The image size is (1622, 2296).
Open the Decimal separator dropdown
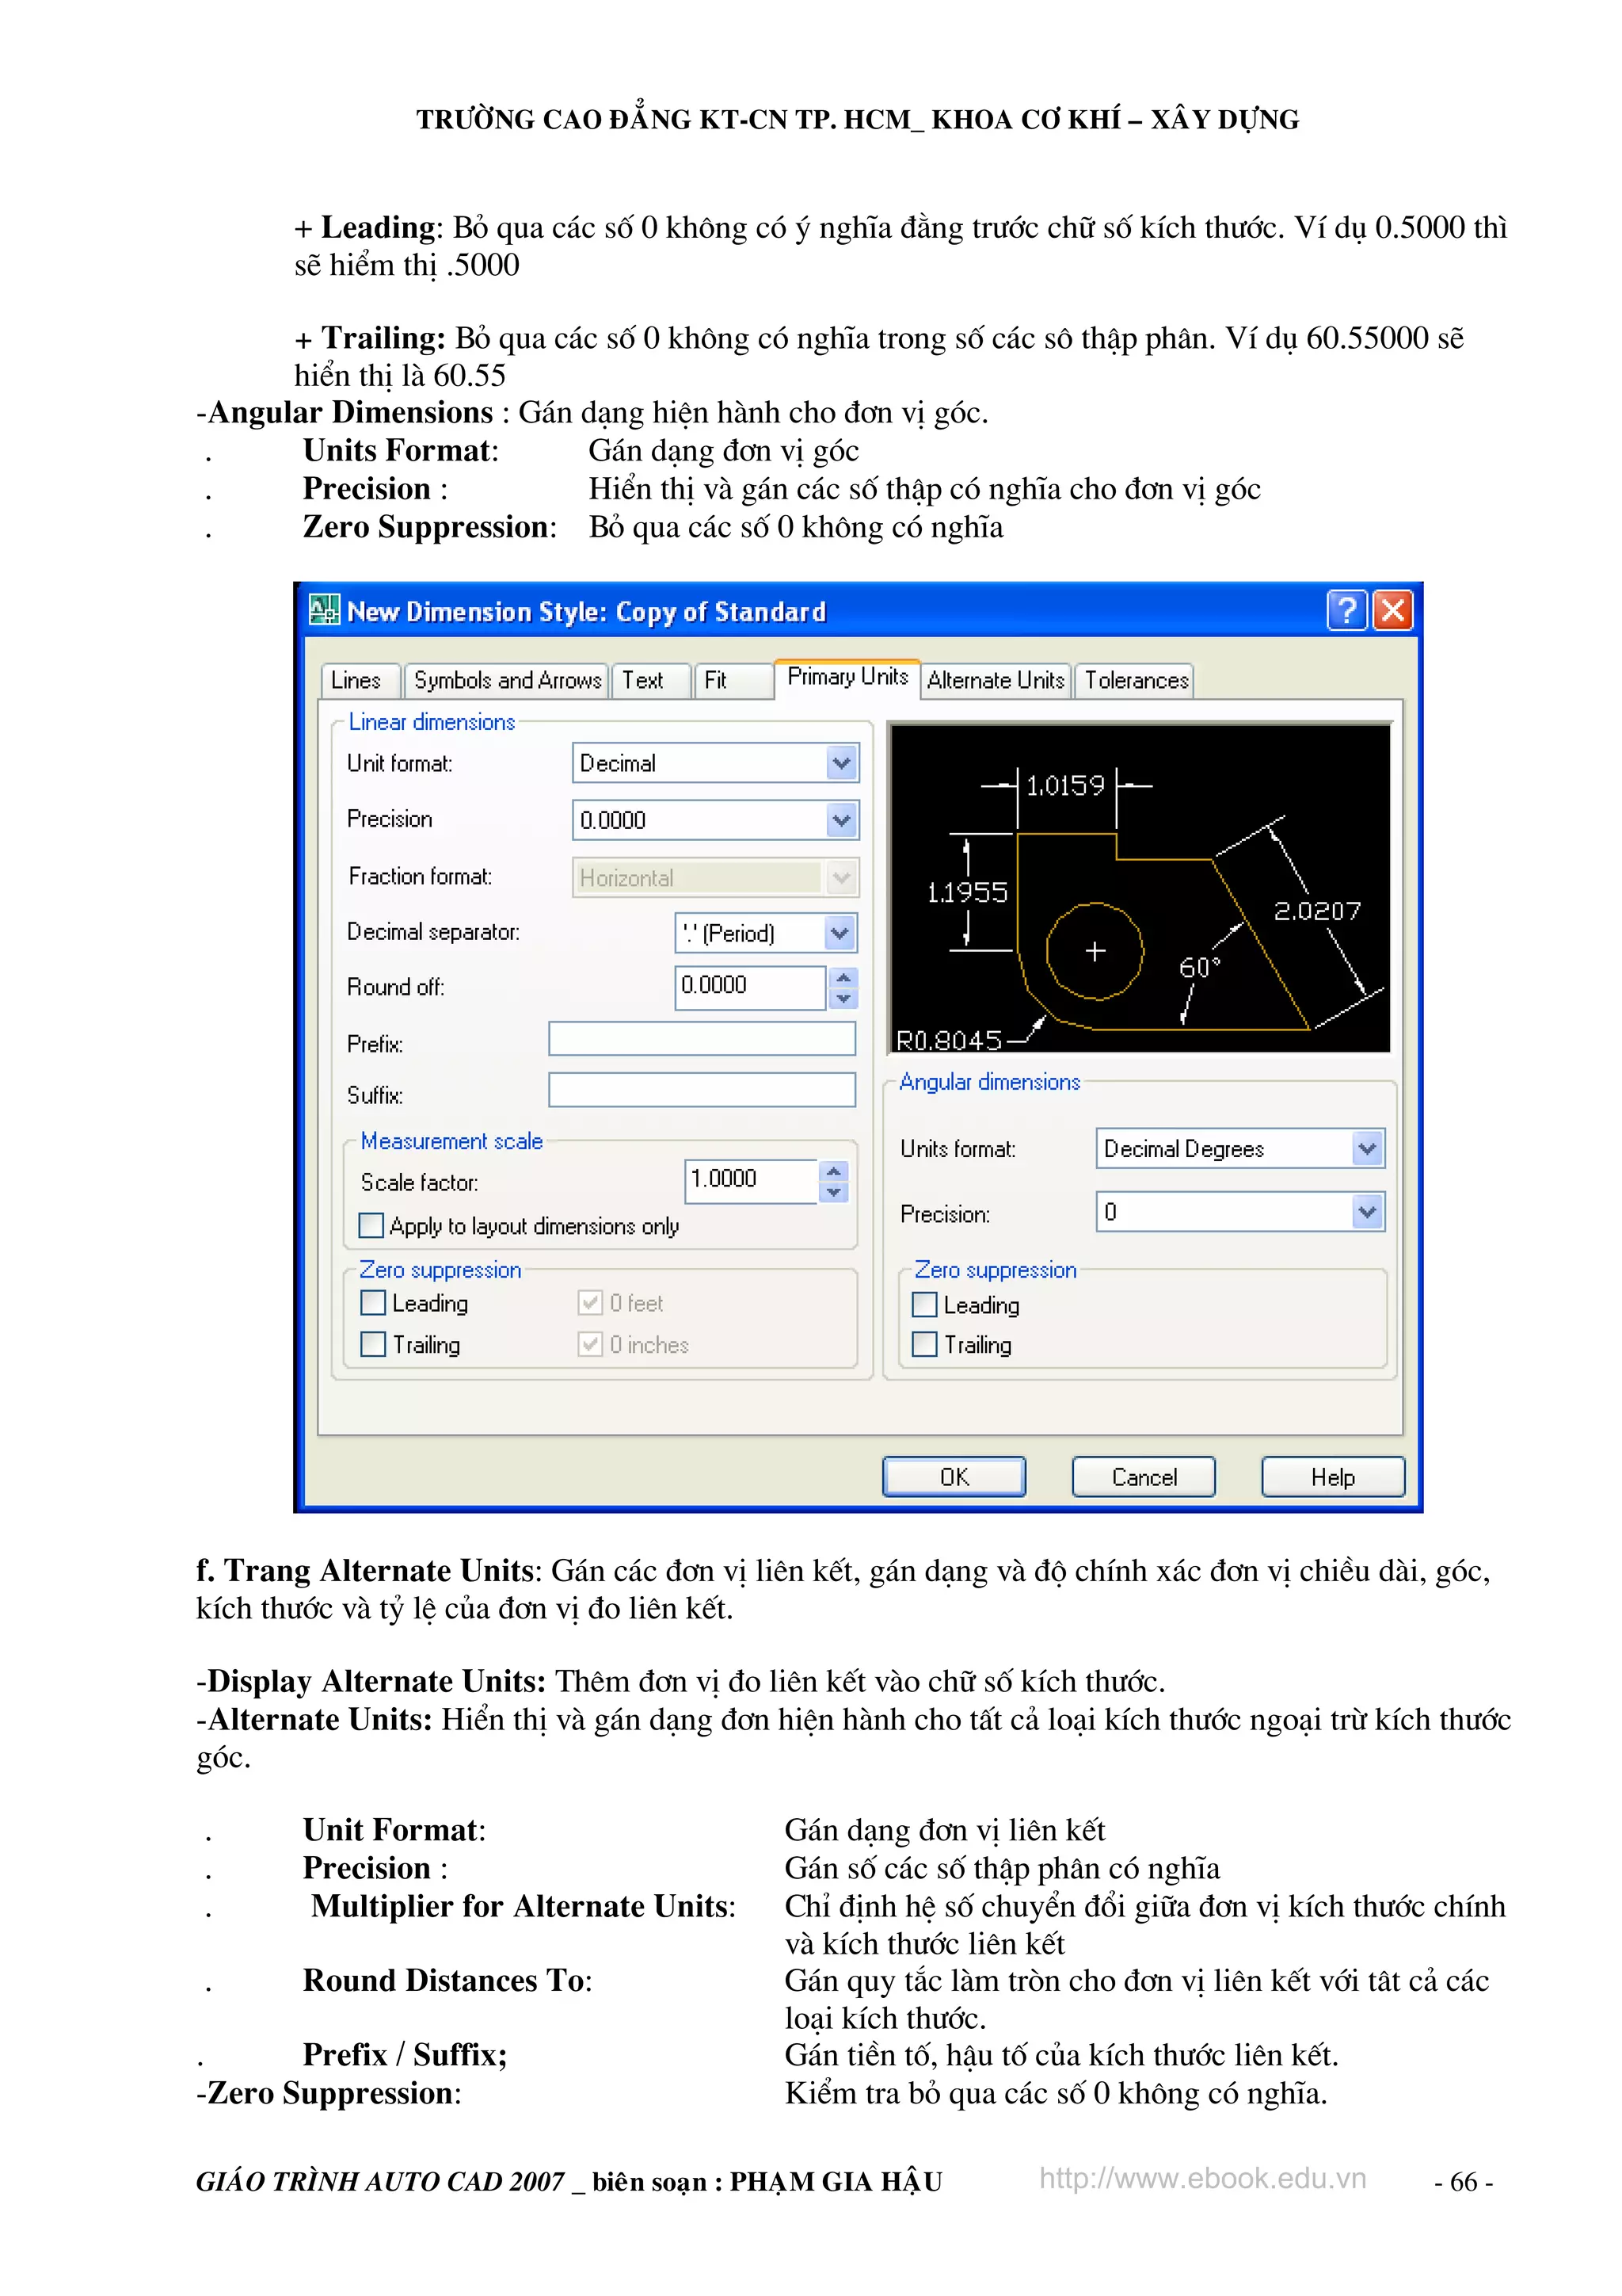click(840, 933)
